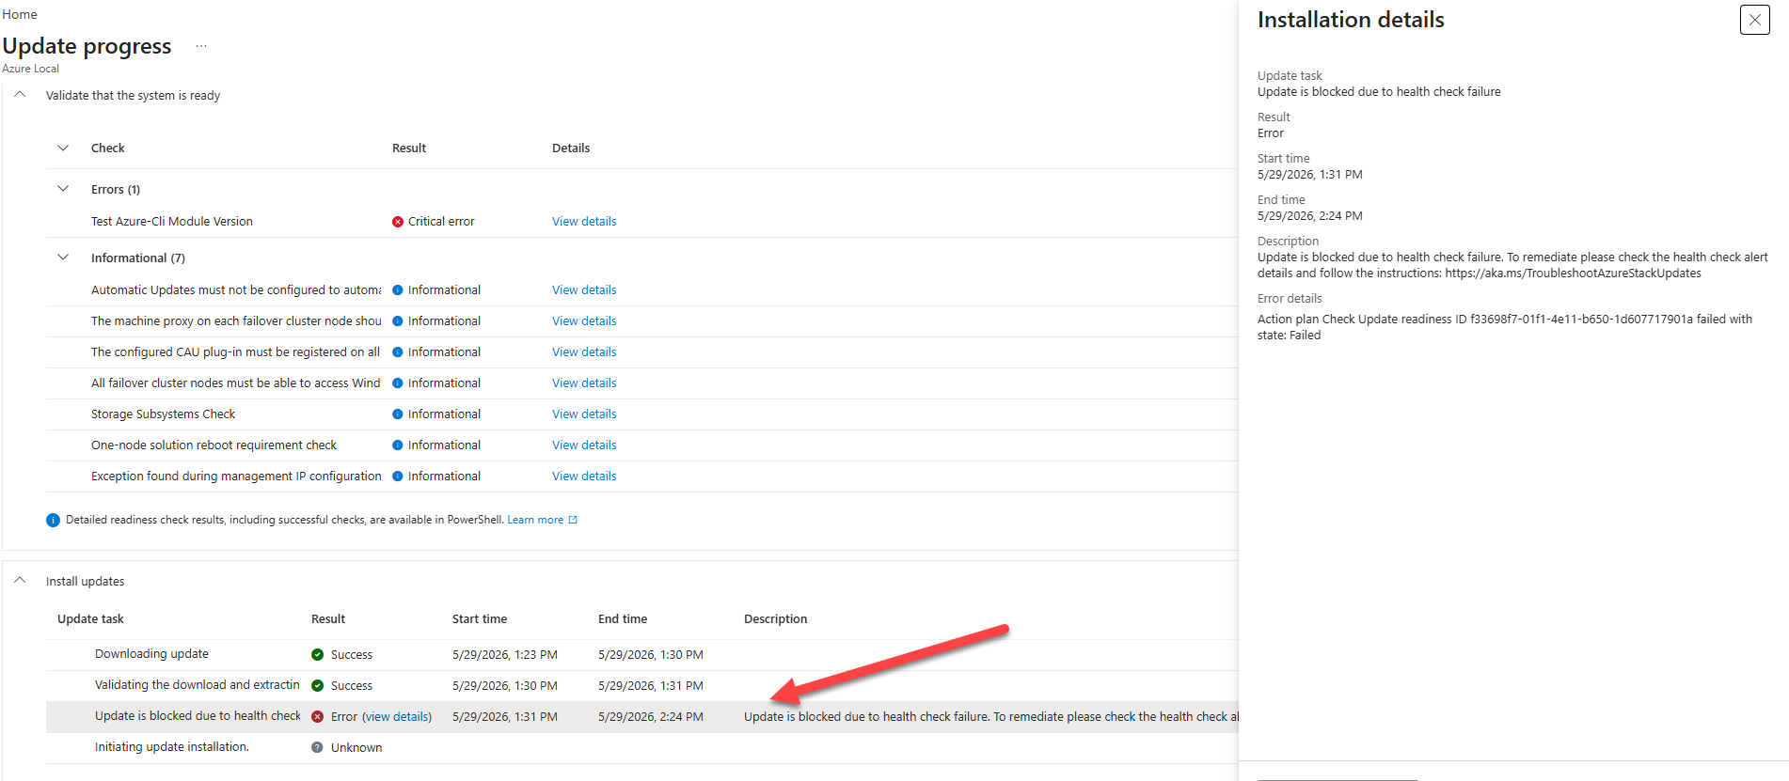The image size is (1789, 781).
Task: Select Test Azure-Cli Module Version check name
Action: [x=172, y=222]
